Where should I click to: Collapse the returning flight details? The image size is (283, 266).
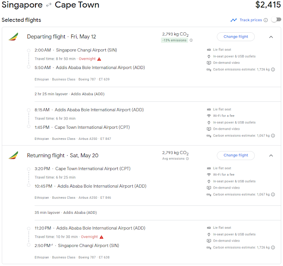pos(271,155)
